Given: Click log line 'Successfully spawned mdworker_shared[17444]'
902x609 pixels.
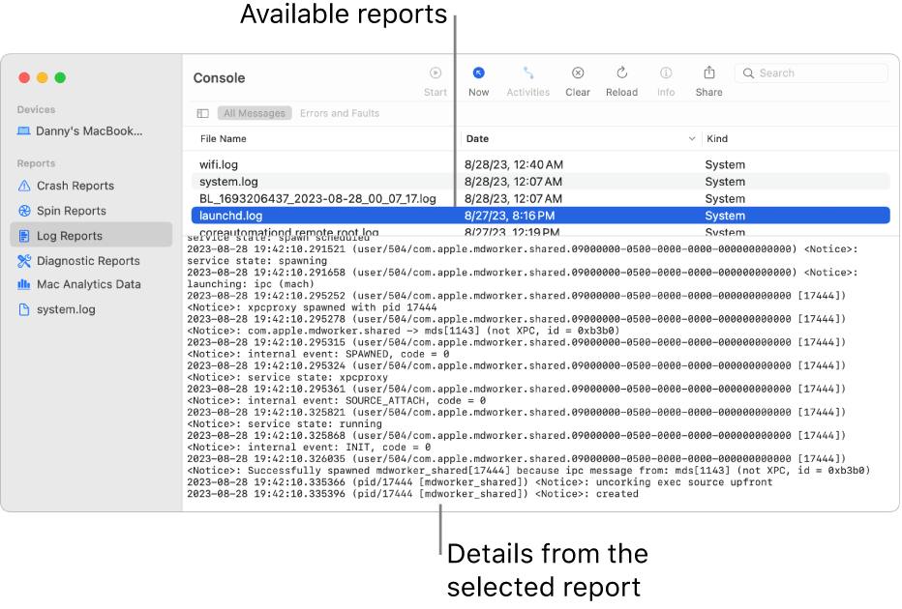Looking at the screenshot, I should (x=528, y=471).
